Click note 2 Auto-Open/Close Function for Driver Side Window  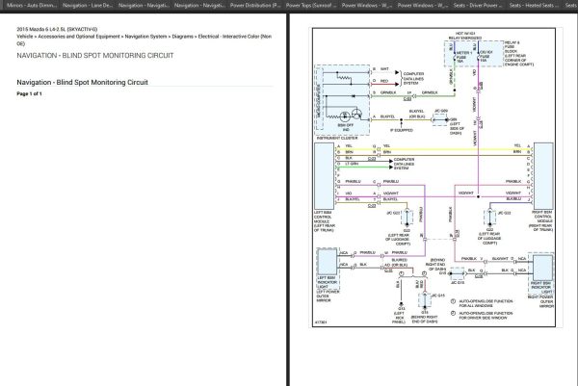click(483, 316)
